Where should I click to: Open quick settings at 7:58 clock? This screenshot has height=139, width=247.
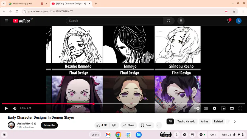[232, 135]
